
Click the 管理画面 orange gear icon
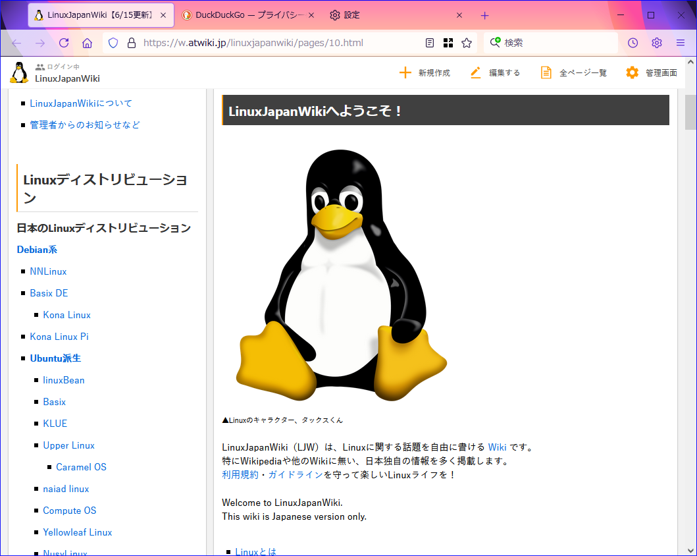click(632, 72)
